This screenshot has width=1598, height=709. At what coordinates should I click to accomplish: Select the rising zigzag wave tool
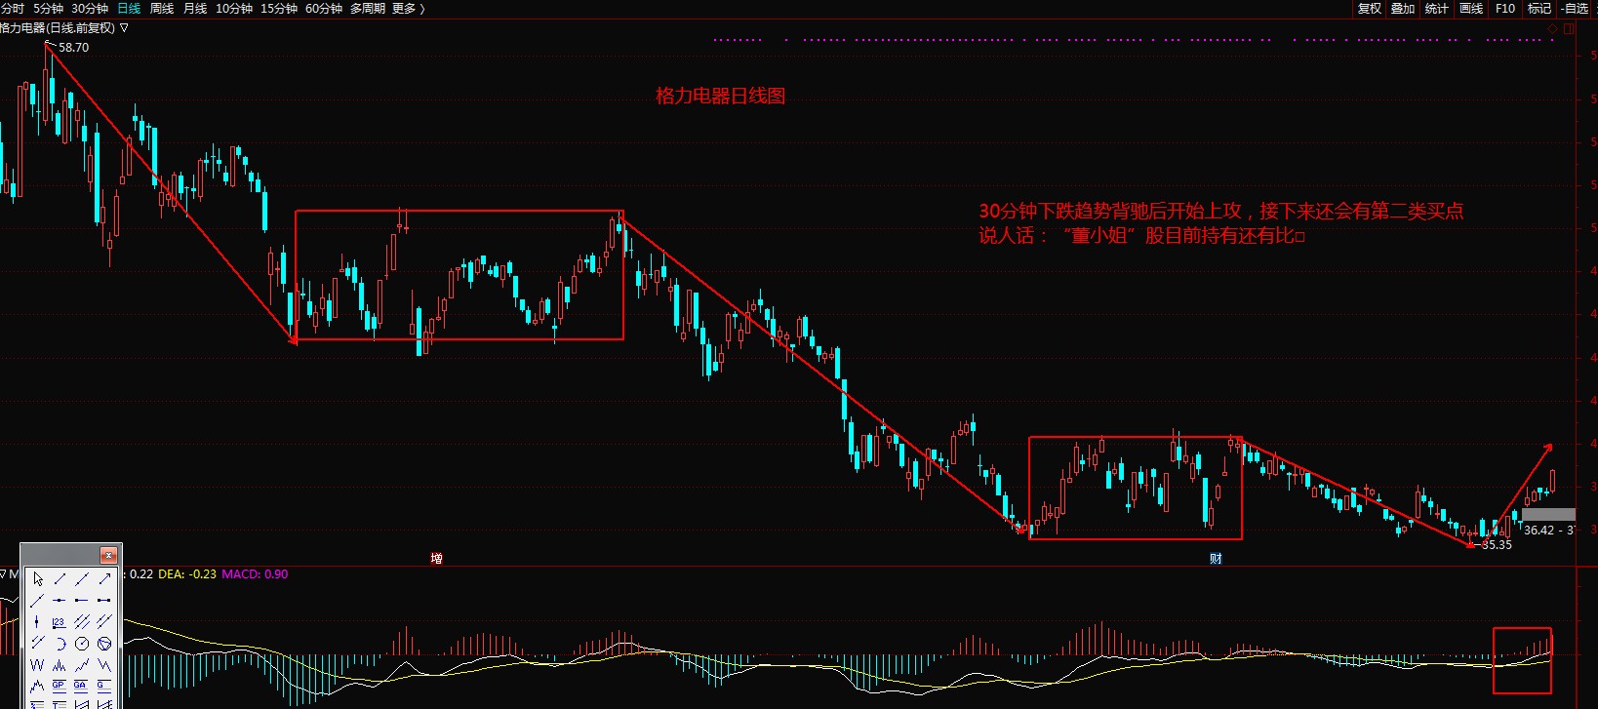click(x=82, y=664)
